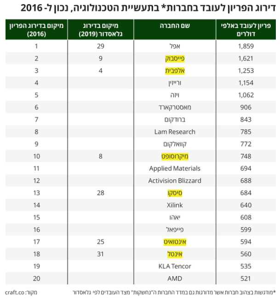Image resolution: width=280 pixels, height=301 pixels.
Task: Click the highlighted פייסבוק company name
Action: [175, 58]
